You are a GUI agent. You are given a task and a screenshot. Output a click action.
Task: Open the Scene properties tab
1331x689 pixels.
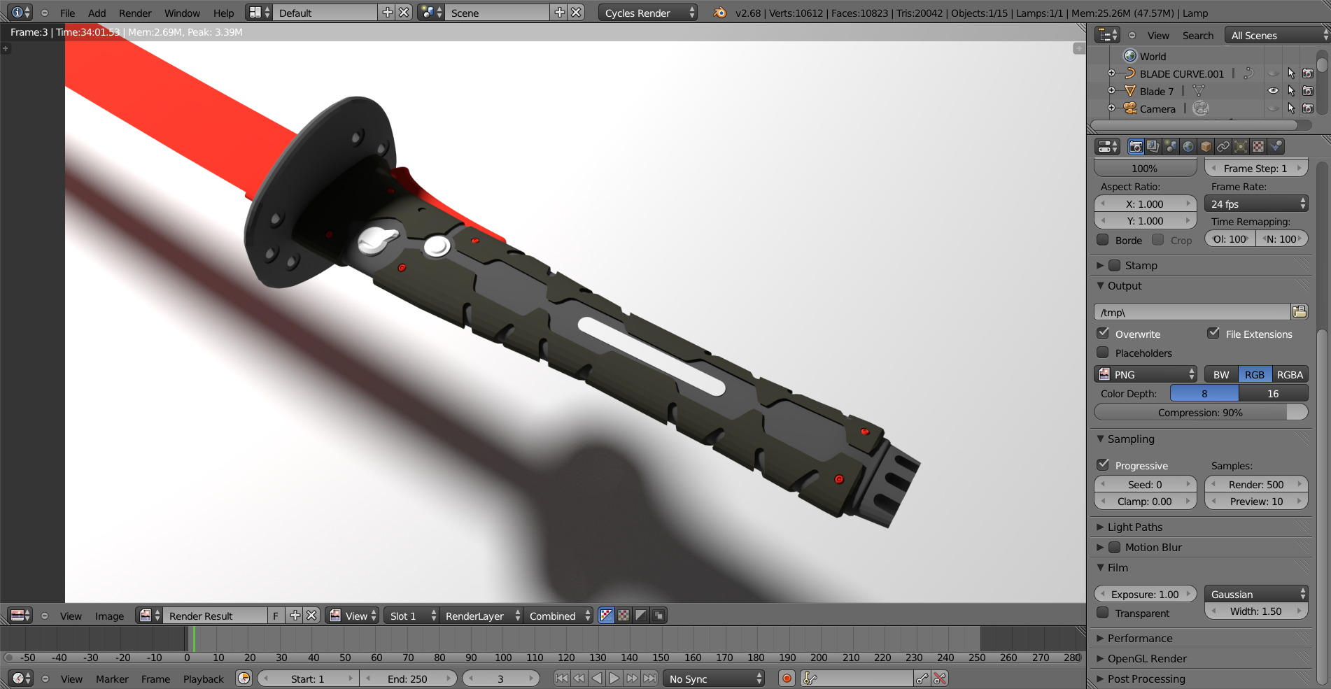(x=1171, y=146)
